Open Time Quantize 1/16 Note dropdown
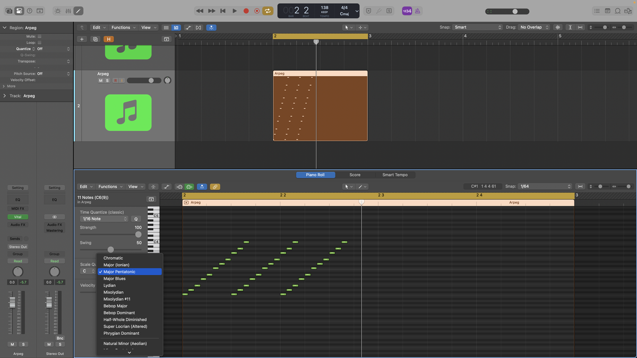637x358 pixels. click(x=104, y=219)
